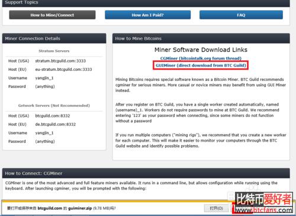Image resolution: width=296 pixels, height=216 pixels.
Task: Click the paragraph starting 'If you run multiple'
Action: [x=201, y=140]
